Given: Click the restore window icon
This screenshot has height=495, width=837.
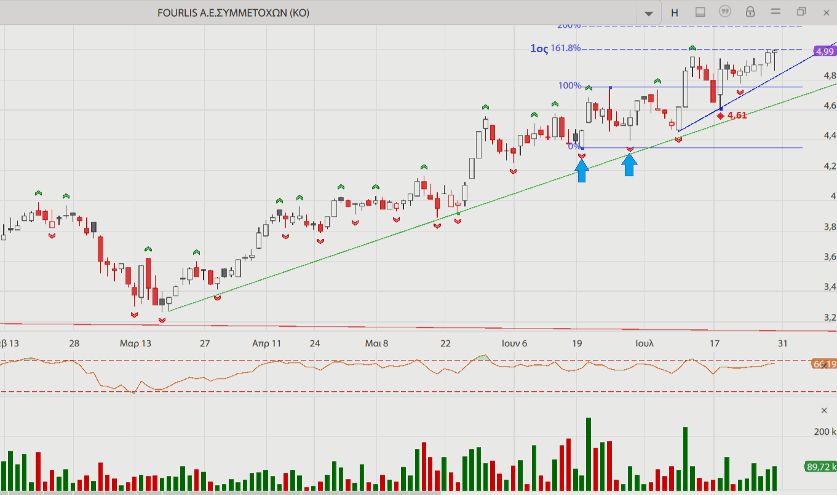Looking at the screenshot, I should (x=801, y=12).
